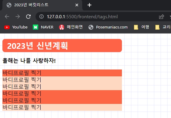Open Posemaniacs.com bookmark
The image size is (171, 118).
click(108, 27)
